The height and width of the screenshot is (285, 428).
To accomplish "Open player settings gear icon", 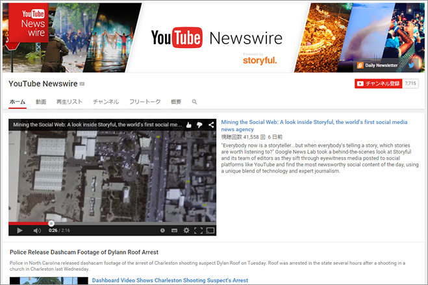I will (186, 230).
